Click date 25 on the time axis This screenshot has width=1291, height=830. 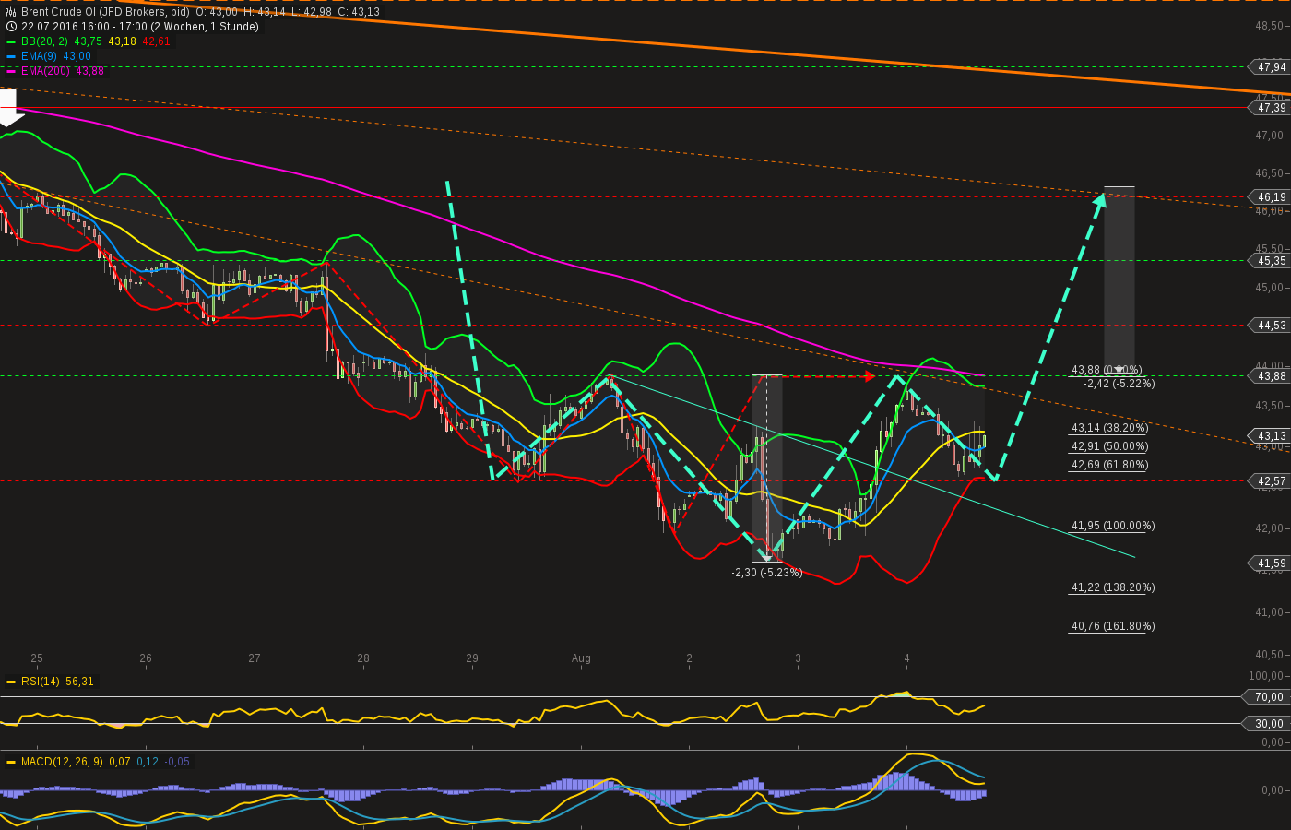(37, 658)
